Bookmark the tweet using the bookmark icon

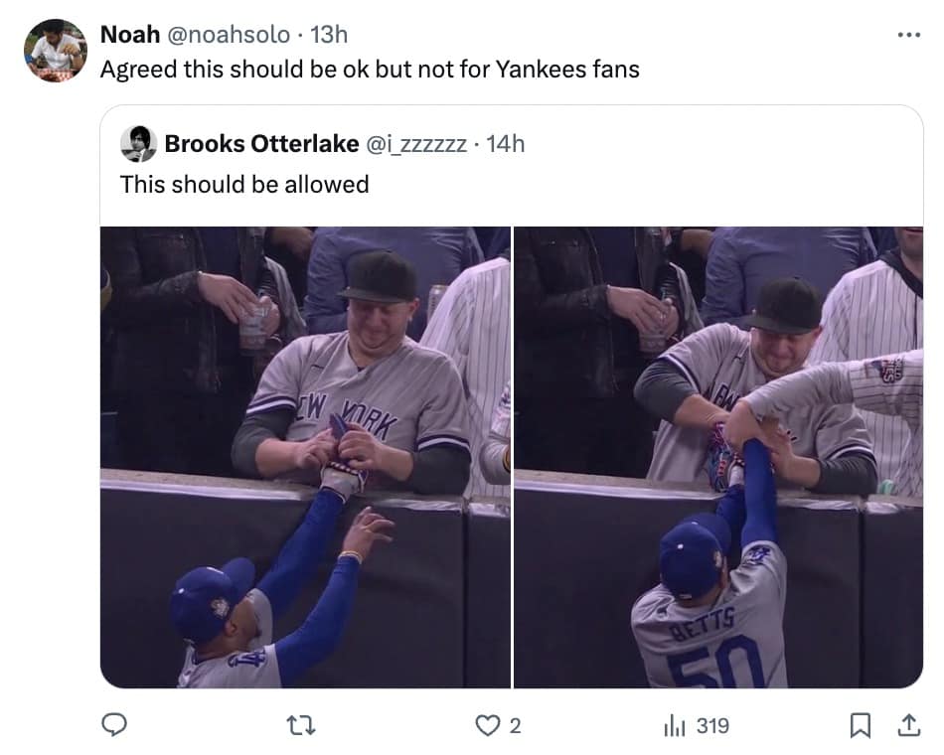[x=863, y=726]
